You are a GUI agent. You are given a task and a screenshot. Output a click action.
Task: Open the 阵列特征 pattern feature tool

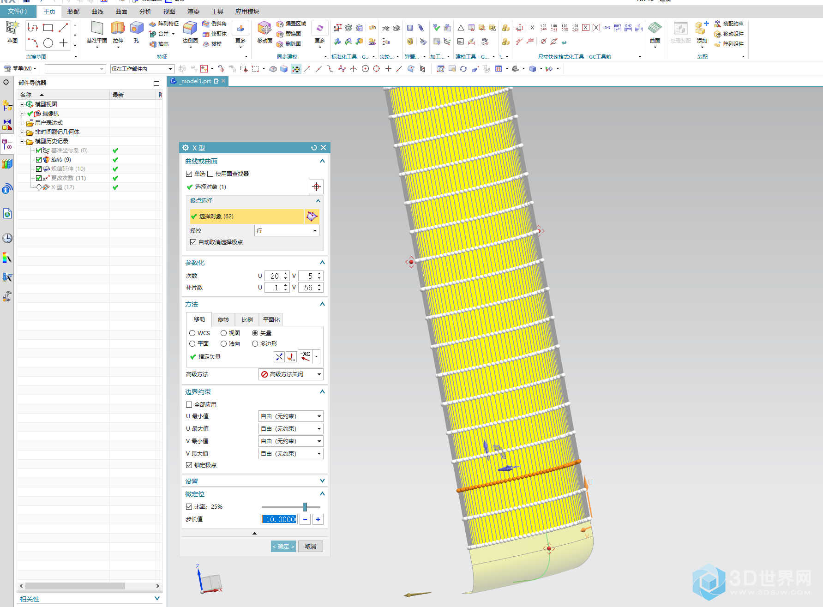point(163,24)
